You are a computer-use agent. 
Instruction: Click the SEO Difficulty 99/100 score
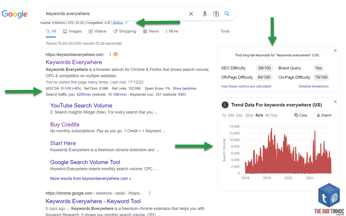pos(265,68)
